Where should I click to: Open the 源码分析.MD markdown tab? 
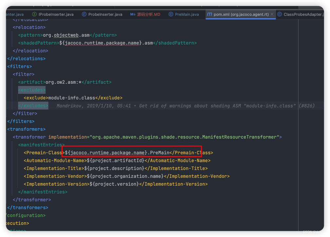[145, 14]
